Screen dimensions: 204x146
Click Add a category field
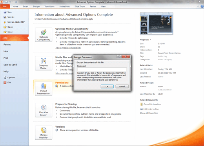(165, 59)
